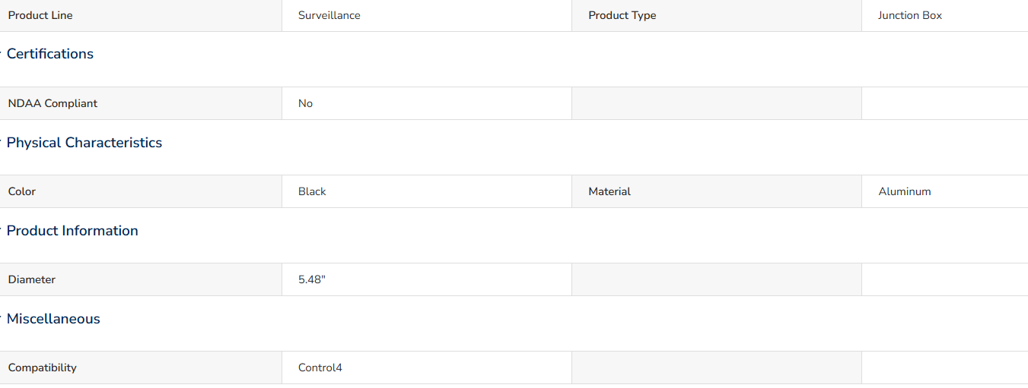Collapse the Certifications section

(x=50, y=54)
